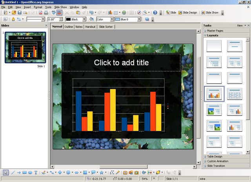Click the Area fill bucket icon
251x182 pixels.
(x=91, y=19)
